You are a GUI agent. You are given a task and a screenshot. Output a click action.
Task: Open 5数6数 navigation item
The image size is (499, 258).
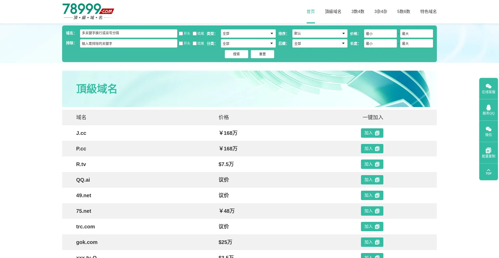tap(404, 11)
